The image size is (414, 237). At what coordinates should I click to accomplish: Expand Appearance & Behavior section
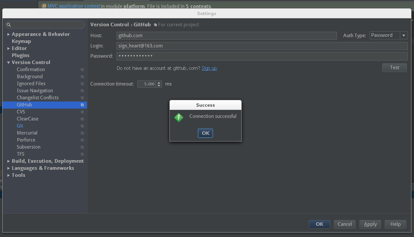(8, 34)
